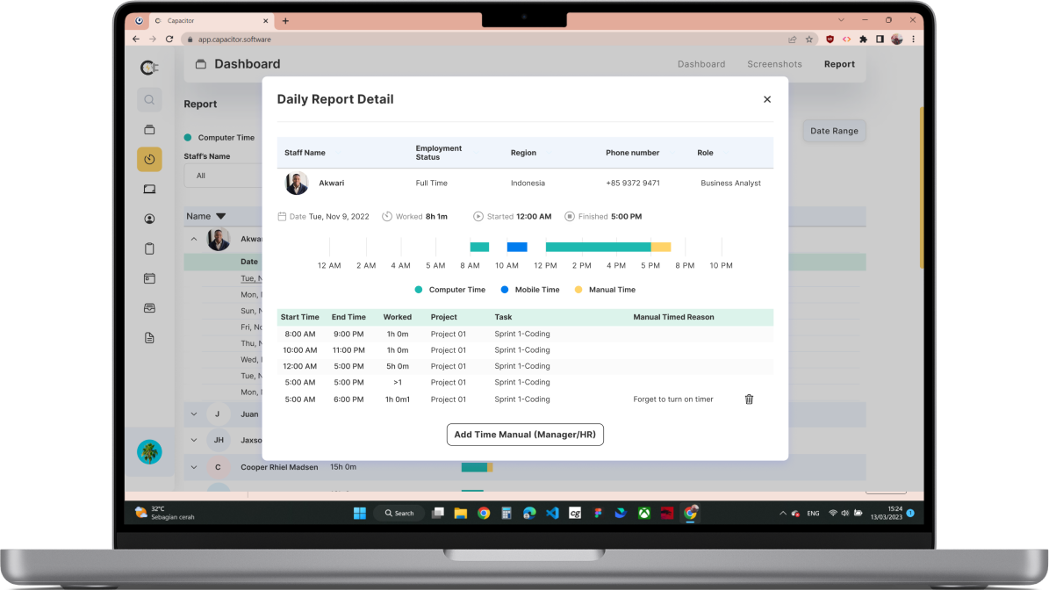The image size is (1049, 590).
Task: Switch to the Dashboard tab
Action: 701,63
